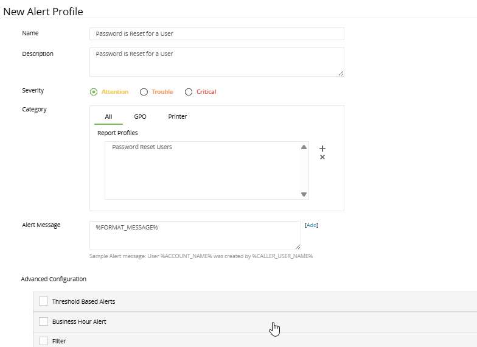Select Password Reset Users in Report Profiles
The width and height of the screenshot is (477, 347).
coord(142,147)
